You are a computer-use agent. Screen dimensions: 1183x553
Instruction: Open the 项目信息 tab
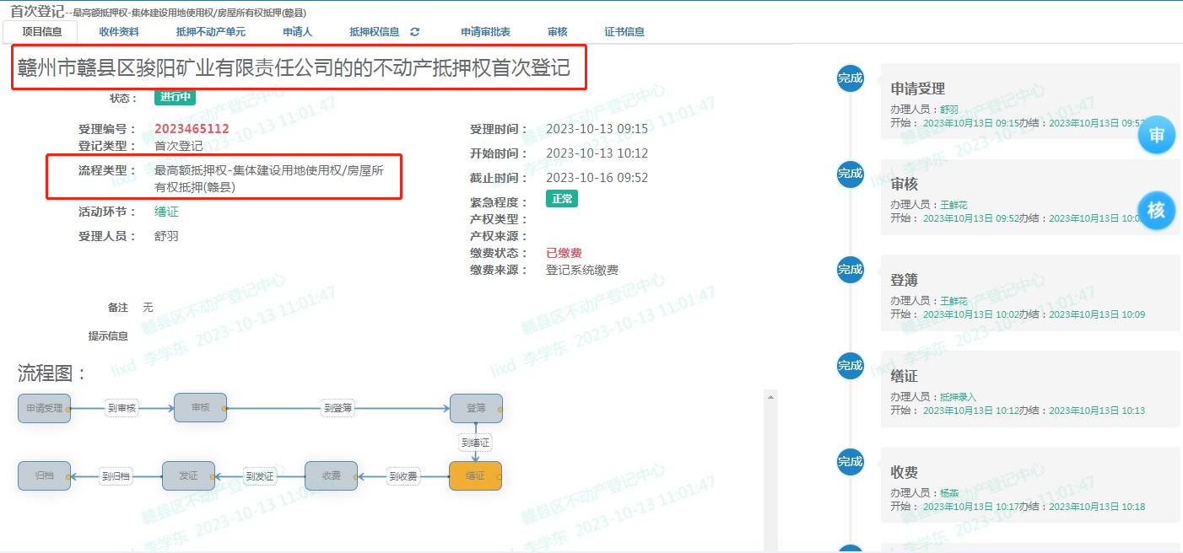tap(41, 32)
